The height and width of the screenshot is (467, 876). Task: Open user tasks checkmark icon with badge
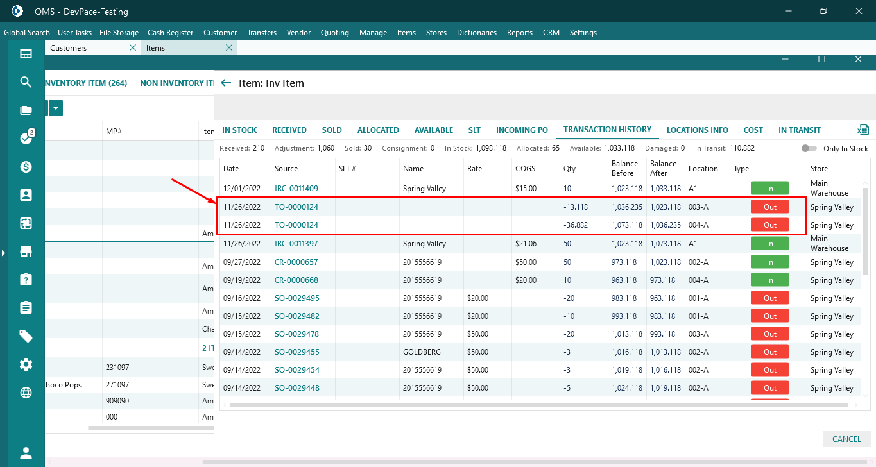pyautogui.click(x=26, y=138)
